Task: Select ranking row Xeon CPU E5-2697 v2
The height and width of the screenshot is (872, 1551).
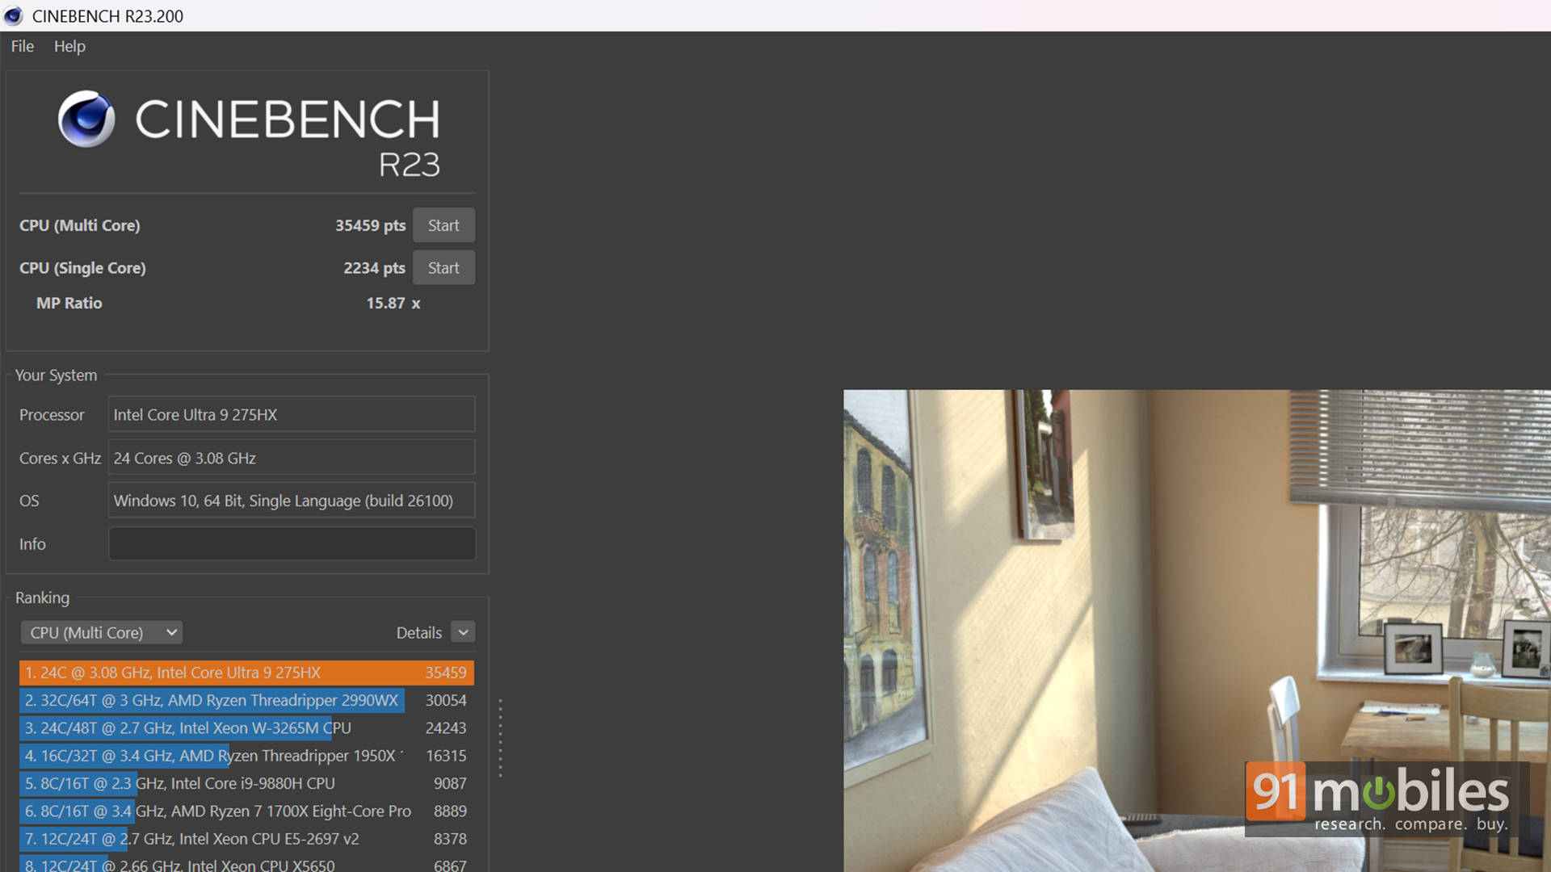Action: [x=246, y=839]
